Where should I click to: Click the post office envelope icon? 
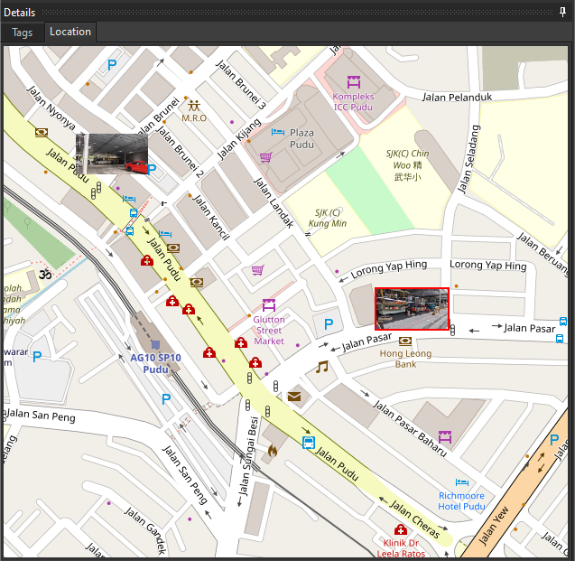(294, 396)
